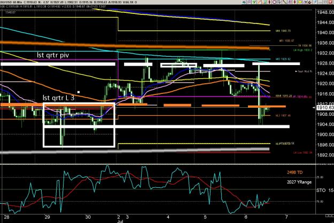Click the 1948.00 price axis label

325,12
